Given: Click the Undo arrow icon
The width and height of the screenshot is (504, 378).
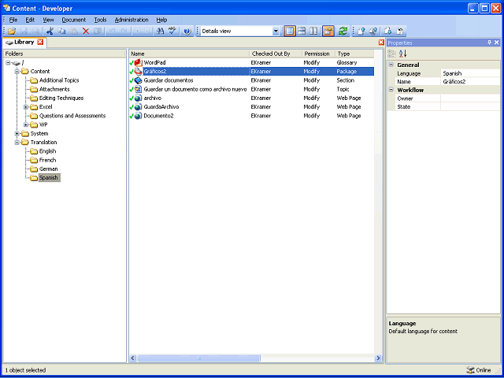Looking at the screenshot, I should (x=112, y=31).
